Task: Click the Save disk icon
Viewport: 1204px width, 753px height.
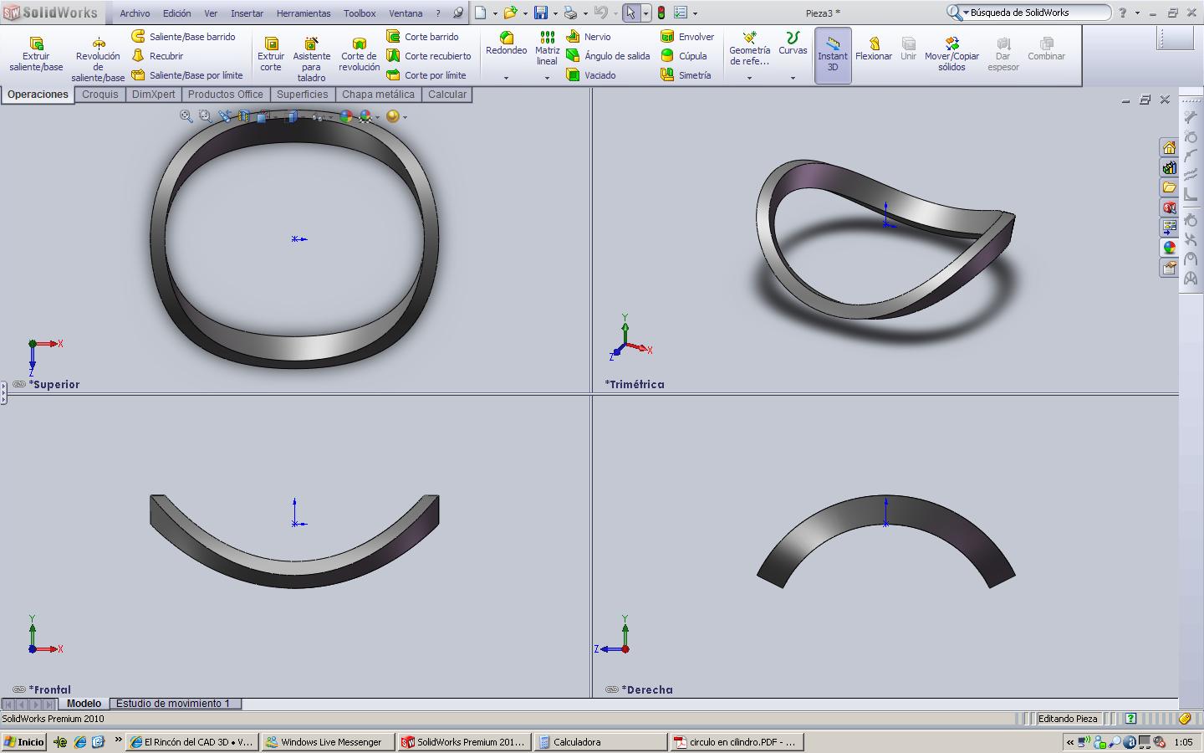Action: tap(541, 13)
